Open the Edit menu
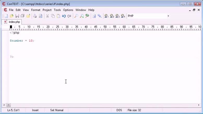The height and width of the screenshot is (114, 203). coord(18,10)
